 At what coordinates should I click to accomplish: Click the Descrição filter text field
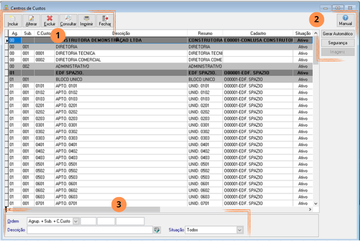point(90,230)
